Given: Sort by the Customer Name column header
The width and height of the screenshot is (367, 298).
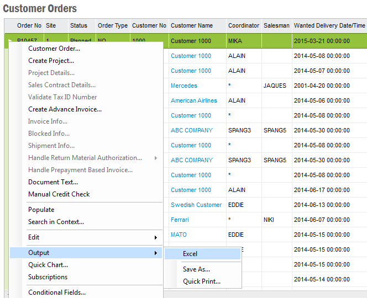Looking at the screenshot, I should (x=192, y=25).
